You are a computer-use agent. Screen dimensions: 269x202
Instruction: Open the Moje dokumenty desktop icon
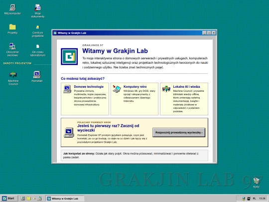coord(38,11)
